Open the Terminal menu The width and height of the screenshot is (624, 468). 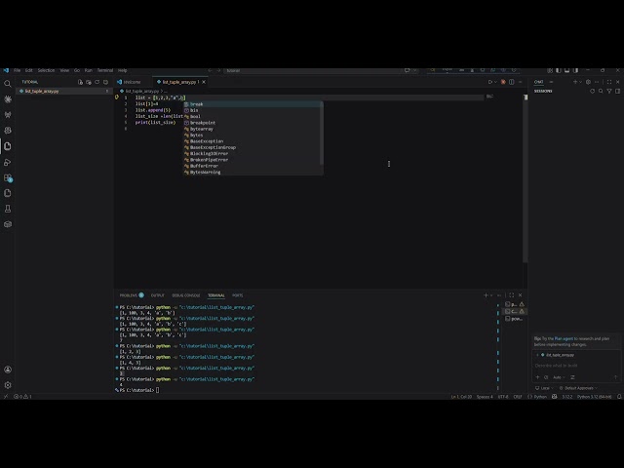[105, 70]
